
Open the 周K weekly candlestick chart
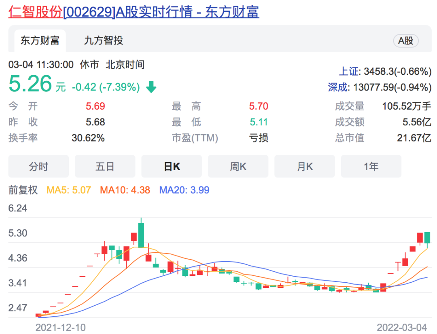[238, 166]
